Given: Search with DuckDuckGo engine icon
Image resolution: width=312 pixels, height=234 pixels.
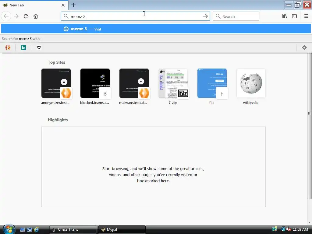Looking at the screenshot, I should 8,48.
